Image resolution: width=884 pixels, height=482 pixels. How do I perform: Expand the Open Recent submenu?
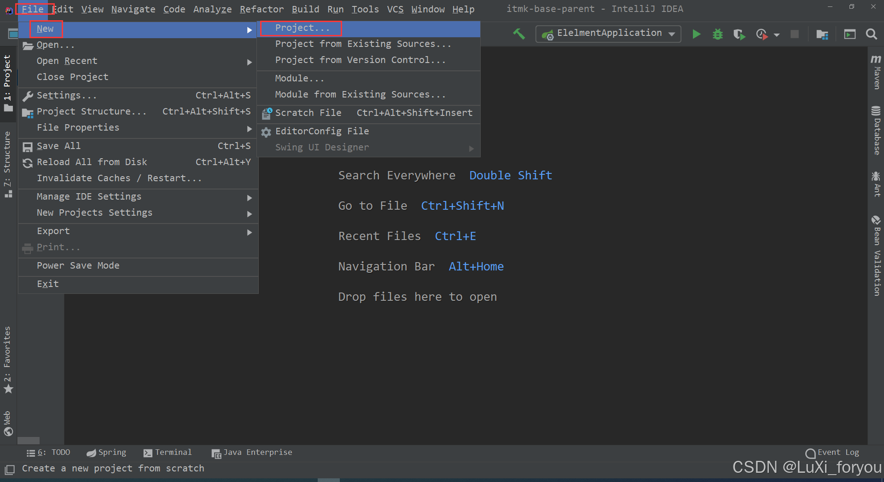138,61
